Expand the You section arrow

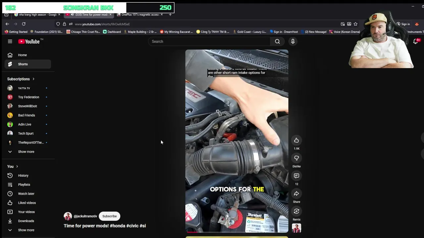point(17,167)
